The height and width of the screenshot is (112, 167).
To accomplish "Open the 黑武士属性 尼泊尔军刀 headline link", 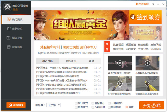I will click(80, 47).
